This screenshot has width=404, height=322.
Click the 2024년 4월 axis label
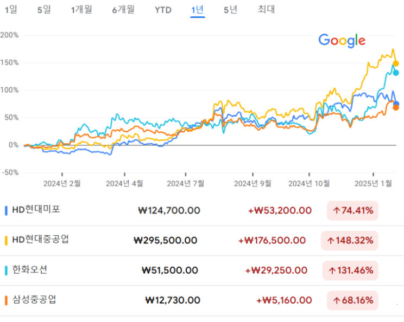point(124,184)
